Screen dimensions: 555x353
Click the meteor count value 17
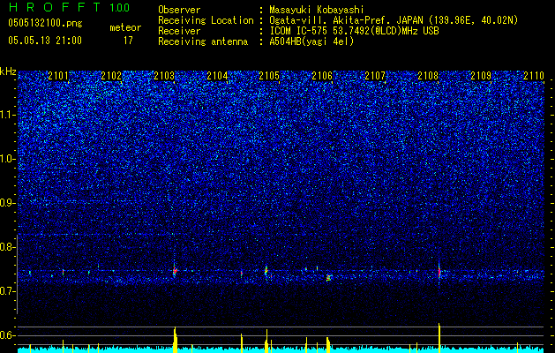click(x=128, y=41)
